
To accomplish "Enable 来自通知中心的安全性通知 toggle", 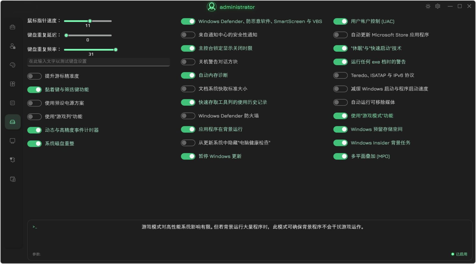I will point(188,35).
